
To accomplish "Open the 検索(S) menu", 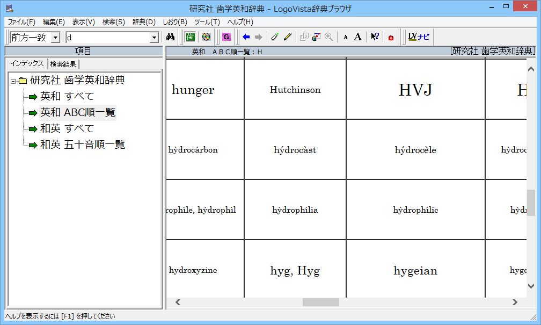I will 113,22.
